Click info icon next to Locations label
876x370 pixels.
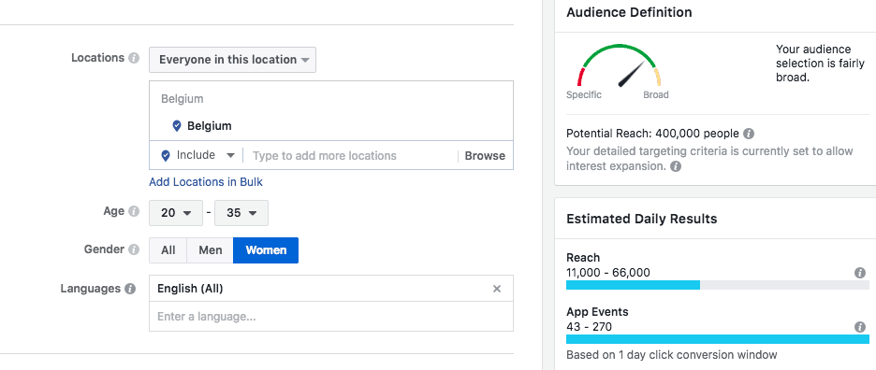click(134, 58)
